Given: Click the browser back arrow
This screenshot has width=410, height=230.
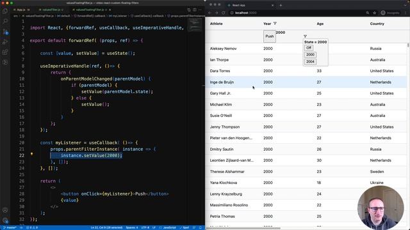Looking at the screenshot, I should [209, 13].
